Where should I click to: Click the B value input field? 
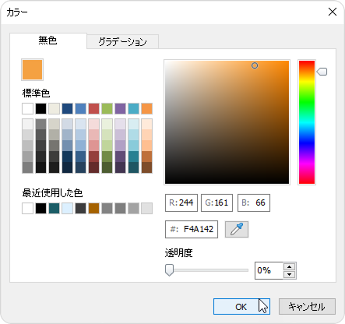click(x=254, y=202)
